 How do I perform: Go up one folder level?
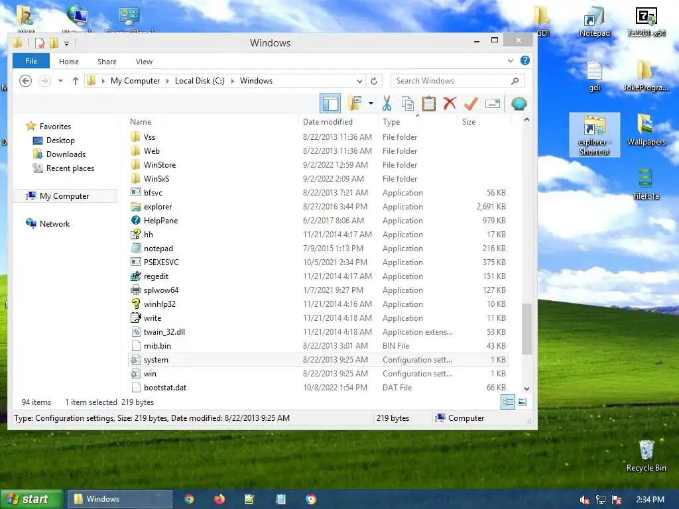(x=76, y=81)
